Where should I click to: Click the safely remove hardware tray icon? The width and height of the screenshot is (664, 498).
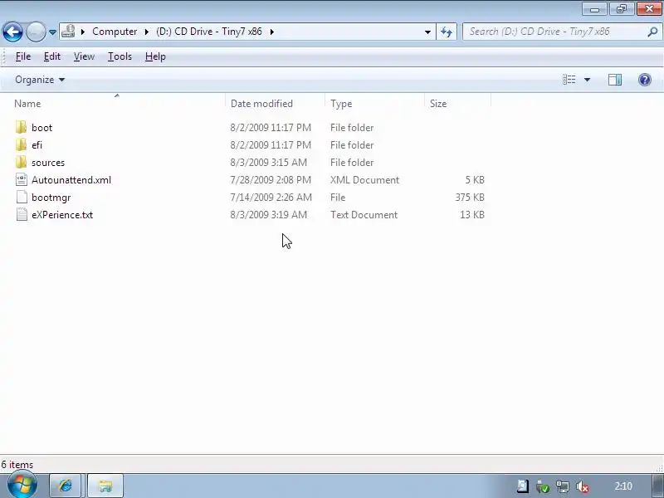[x=543, y=486]
